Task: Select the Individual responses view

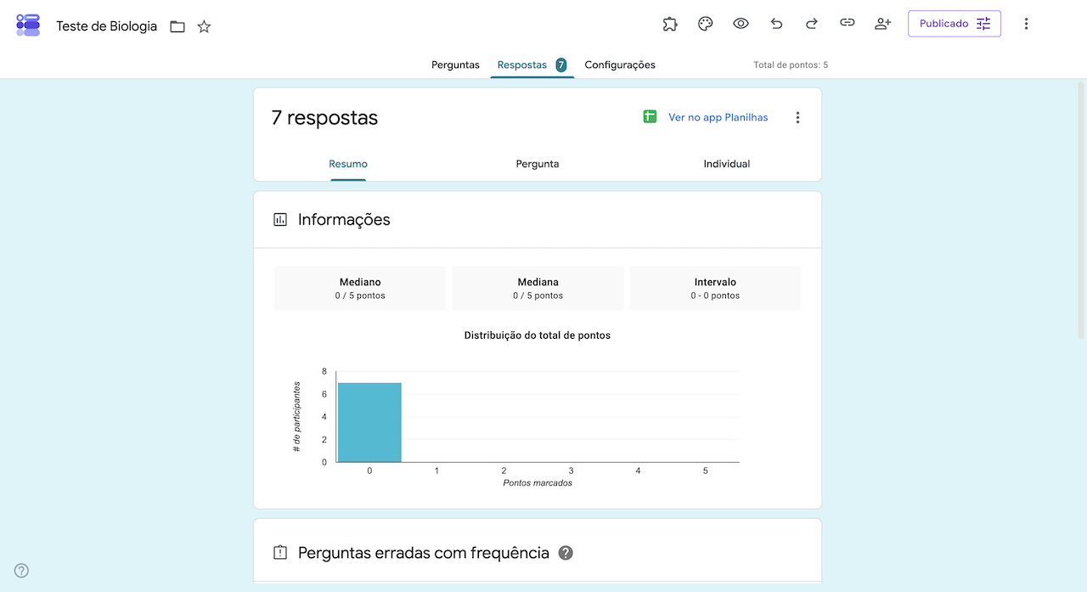Action: [x=727, y=164]
